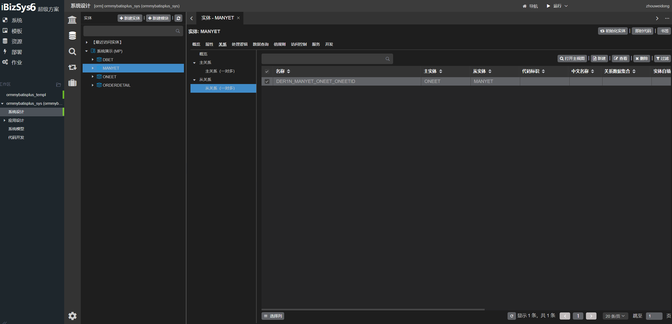Click the 过滤 filter button
Viewport: 672px width, 324px height.
(663, 59)
